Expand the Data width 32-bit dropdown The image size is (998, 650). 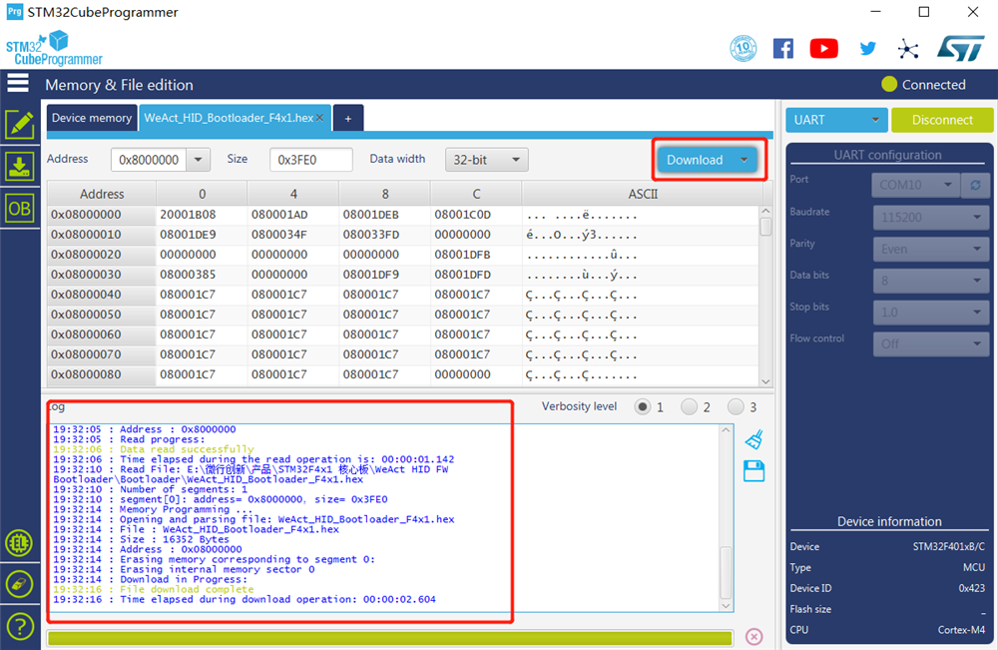pyautogui.click(x=486, y=160)
